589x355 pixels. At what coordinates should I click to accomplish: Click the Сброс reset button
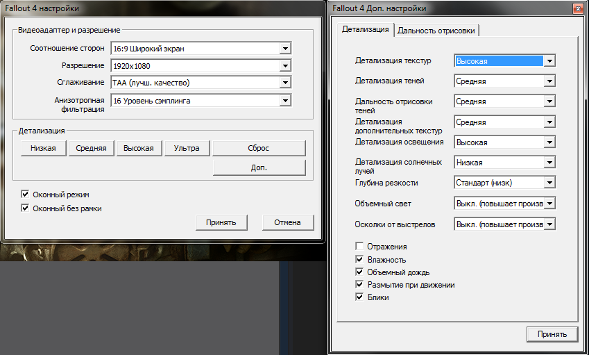pyautogui.click(x=259, y=148)
